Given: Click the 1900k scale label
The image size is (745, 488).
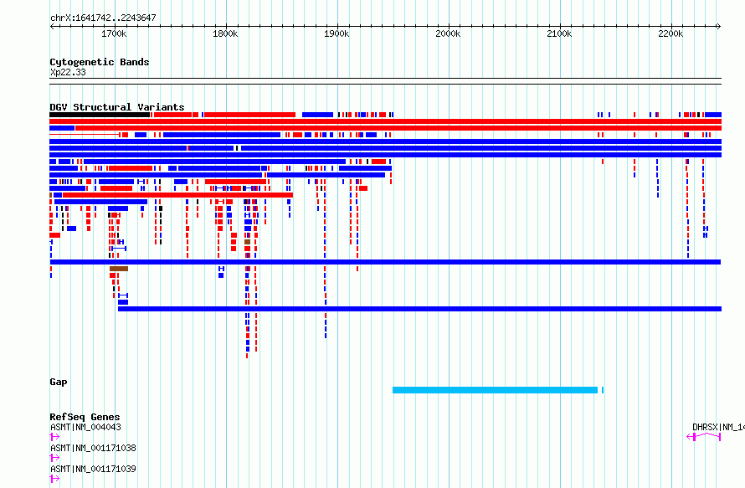Looking at the screenshot, I should tap(337, 33).
